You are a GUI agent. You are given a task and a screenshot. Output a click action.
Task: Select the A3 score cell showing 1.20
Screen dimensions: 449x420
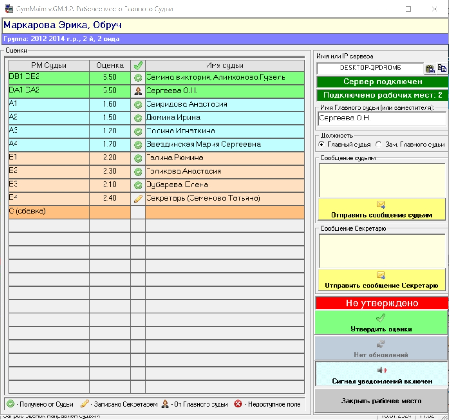coord(110,131)
